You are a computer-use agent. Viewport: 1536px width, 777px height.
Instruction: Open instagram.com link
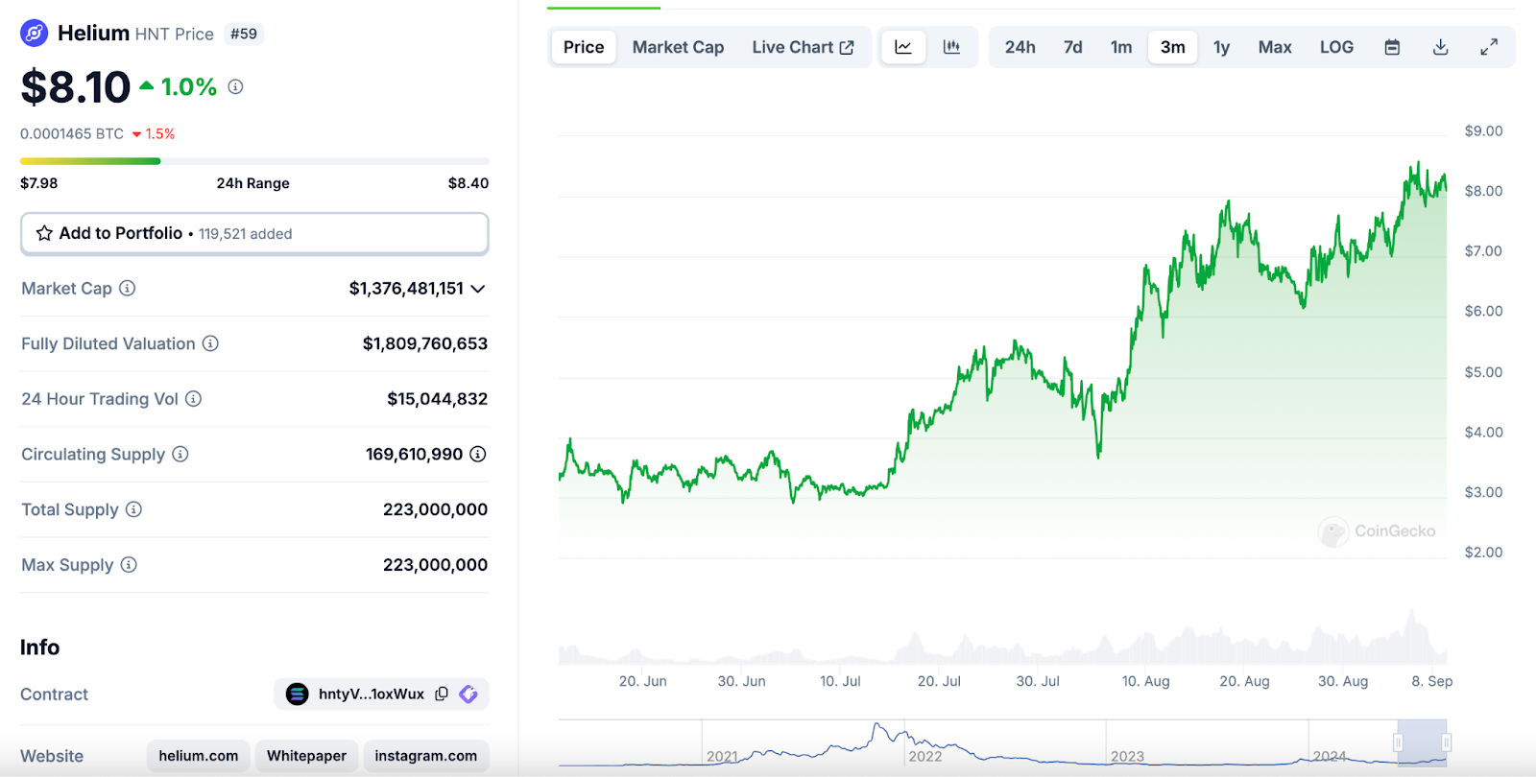coord(425,756)
